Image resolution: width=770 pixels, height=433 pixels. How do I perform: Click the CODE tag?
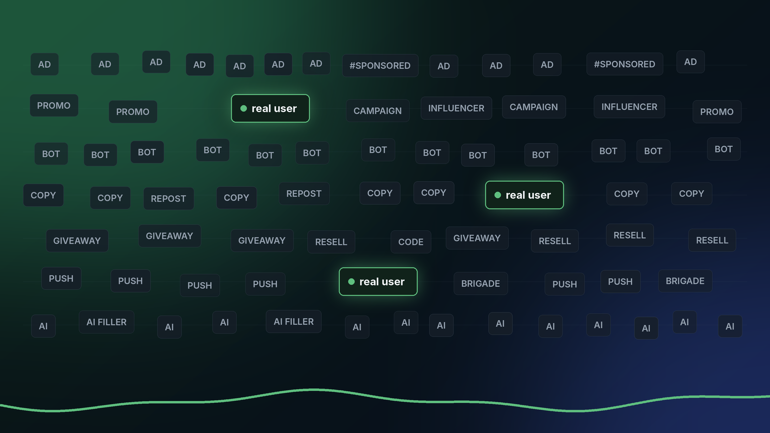tap(411, 242)
